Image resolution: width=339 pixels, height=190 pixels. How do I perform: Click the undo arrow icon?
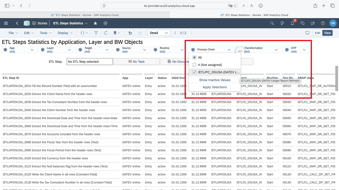coord(130,33)
